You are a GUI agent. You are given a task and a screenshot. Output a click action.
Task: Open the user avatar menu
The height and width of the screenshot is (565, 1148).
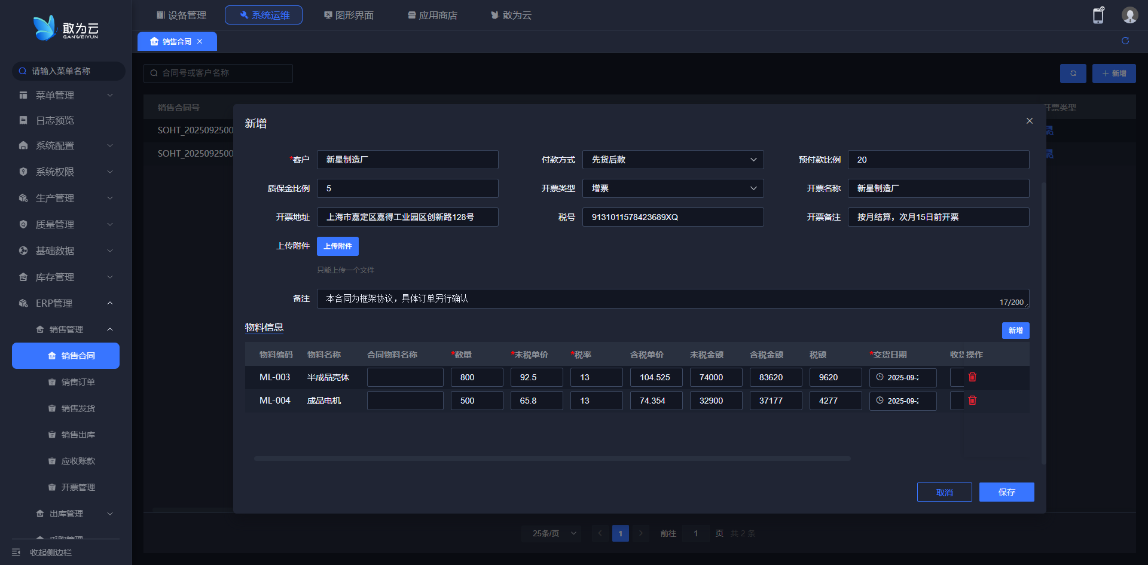click(1129, 16)
